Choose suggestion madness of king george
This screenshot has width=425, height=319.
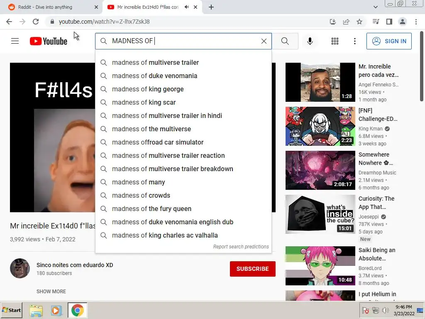click(183, 89)
